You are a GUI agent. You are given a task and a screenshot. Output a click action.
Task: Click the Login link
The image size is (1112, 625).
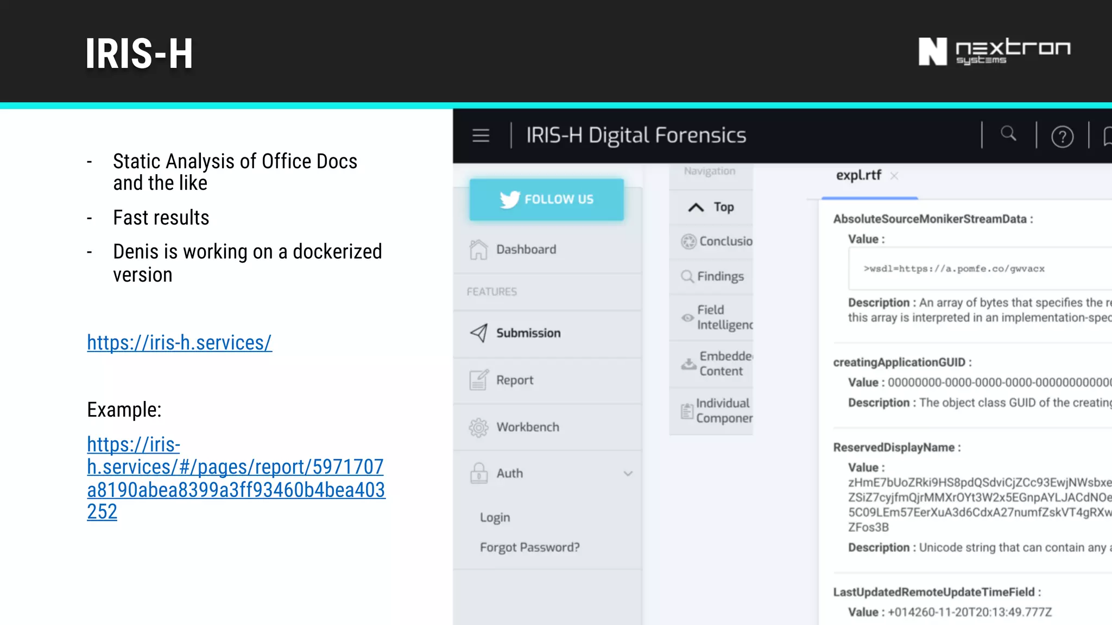click(495, 518)
